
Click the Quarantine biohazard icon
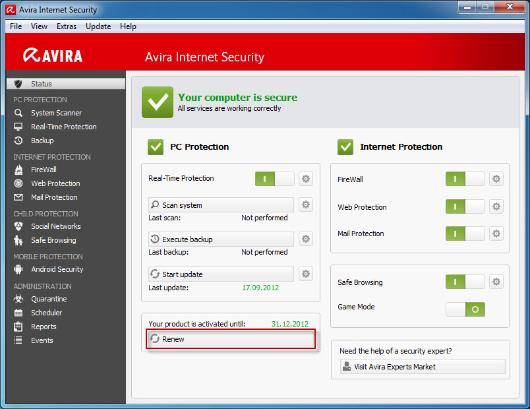18,299
